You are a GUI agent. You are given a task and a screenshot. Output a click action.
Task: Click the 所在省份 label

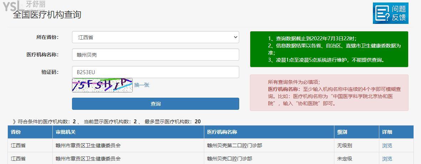click(47, 37)
